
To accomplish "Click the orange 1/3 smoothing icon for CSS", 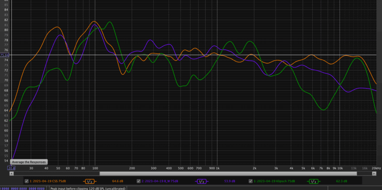I will point(90,181).
